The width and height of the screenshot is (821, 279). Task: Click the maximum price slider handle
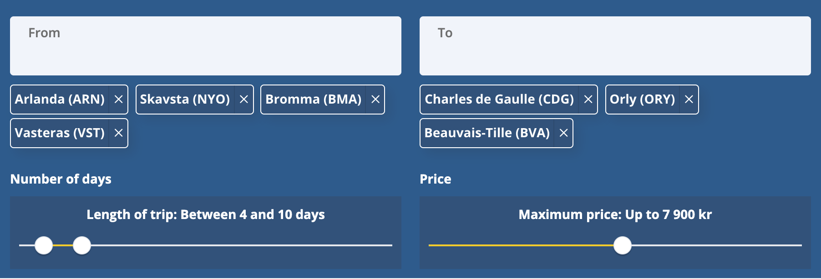(623, 245)
